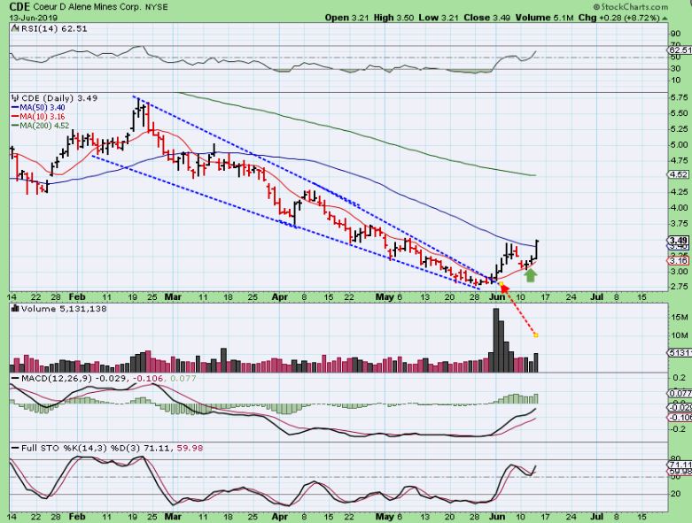Click the tallest volume bar in early June
Viewport: 692px width, 523px height.
point(495,340)
